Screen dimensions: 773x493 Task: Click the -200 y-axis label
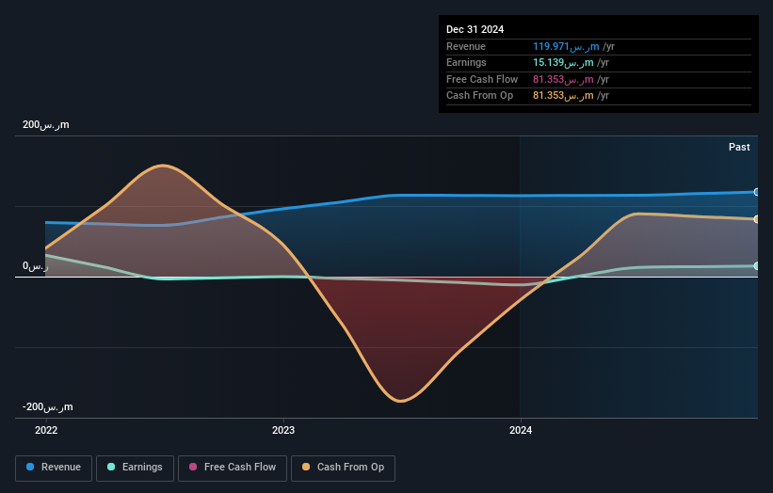[x=47, y=406]
